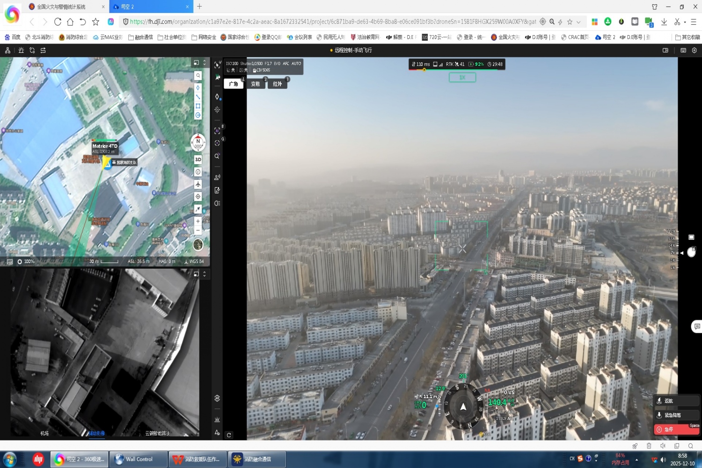This screenshot has height=468, width=702.
Task: Expand the map panel size arrows
Action: [205, 63]
